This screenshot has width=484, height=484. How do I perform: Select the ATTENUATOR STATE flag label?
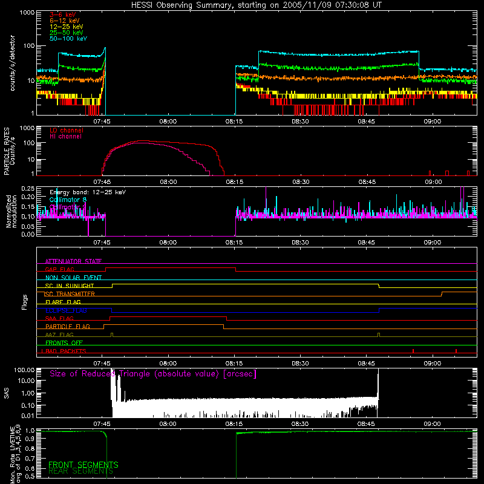pyautogui.click(x=73, y=261)
